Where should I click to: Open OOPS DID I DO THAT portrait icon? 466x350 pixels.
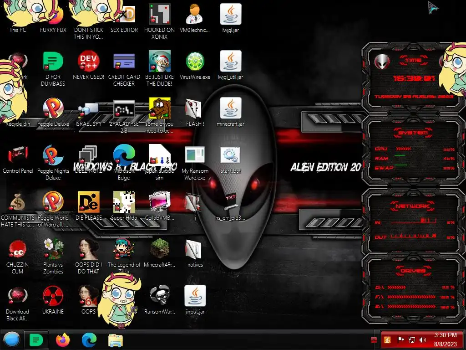coord(89,249)
